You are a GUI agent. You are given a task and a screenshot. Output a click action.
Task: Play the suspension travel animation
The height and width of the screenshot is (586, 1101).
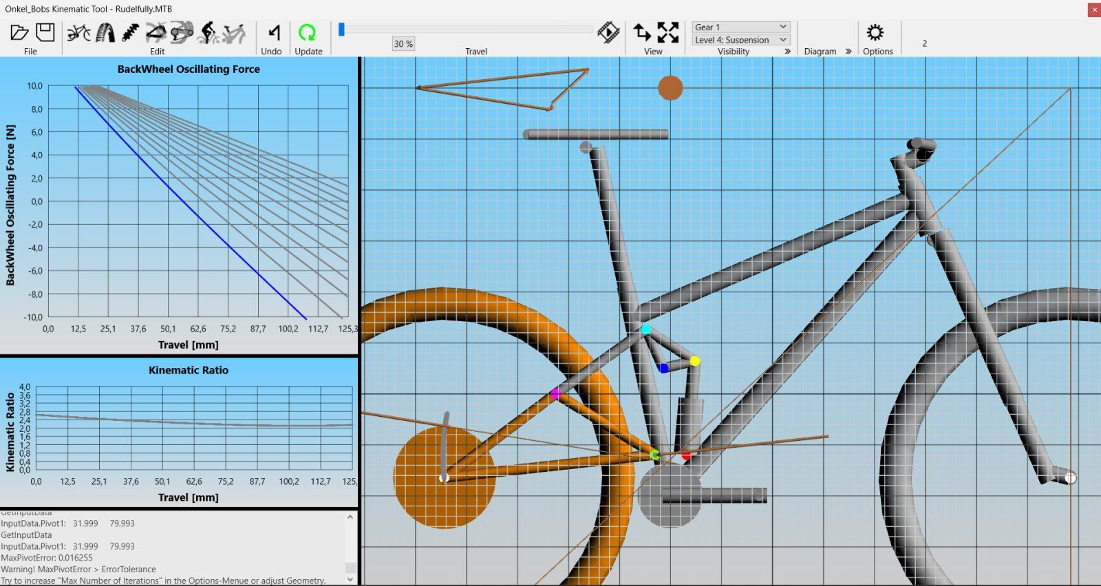click(608, 32)
